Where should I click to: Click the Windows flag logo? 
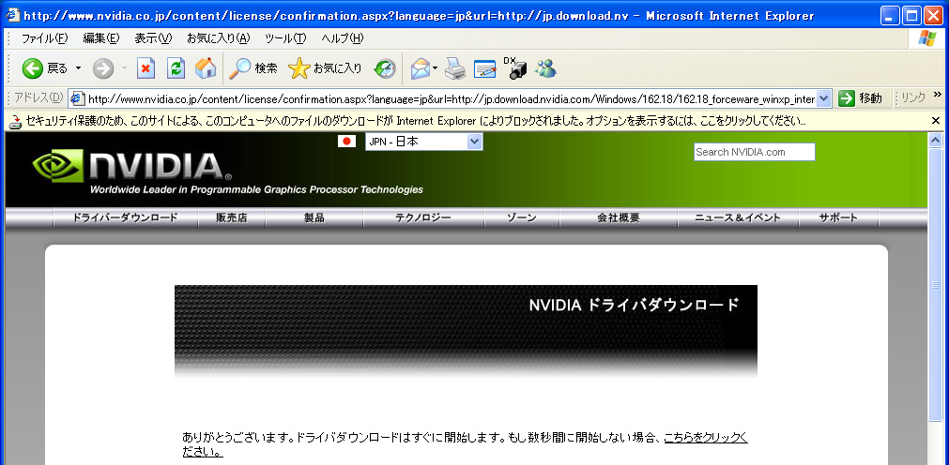926,38
